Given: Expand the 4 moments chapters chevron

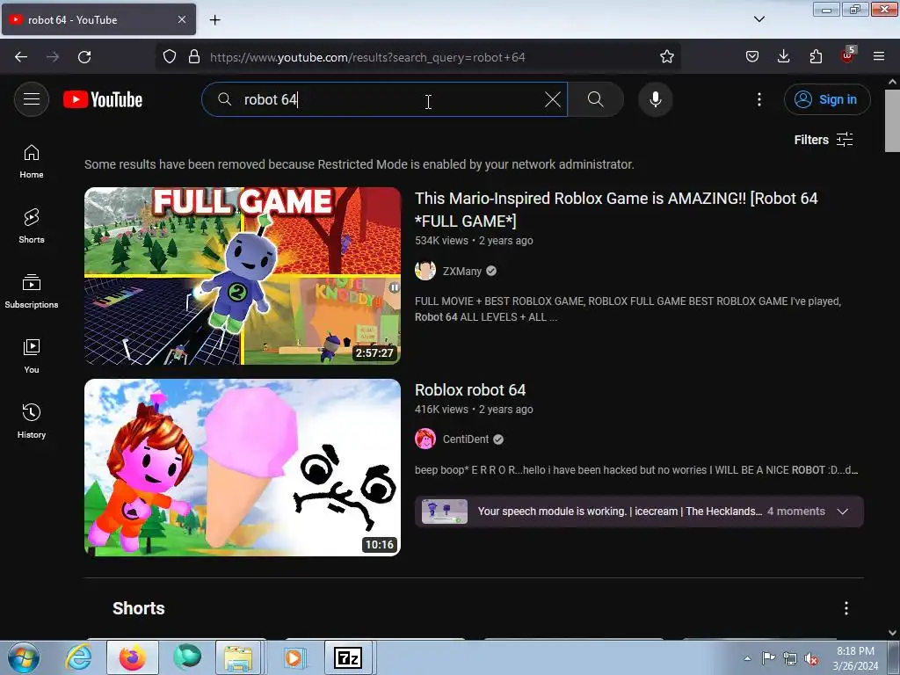Looking at the screenshot, I should (843, 512).
